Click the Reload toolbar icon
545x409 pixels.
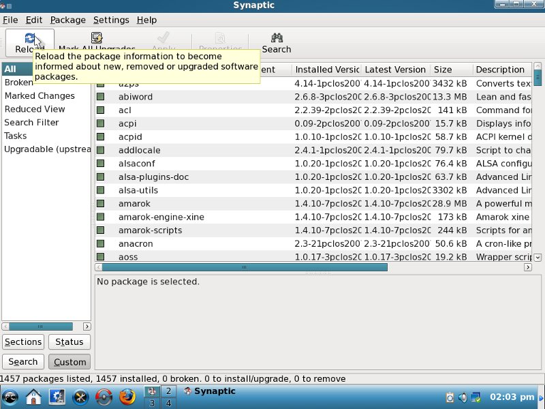[29, 38]
